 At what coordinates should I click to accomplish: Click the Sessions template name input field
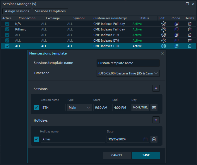(128, 63)
